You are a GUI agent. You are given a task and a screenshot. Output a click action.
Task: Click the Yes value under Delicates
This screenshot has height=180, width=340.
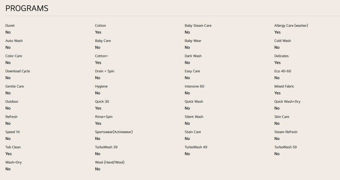pos(277,63)
